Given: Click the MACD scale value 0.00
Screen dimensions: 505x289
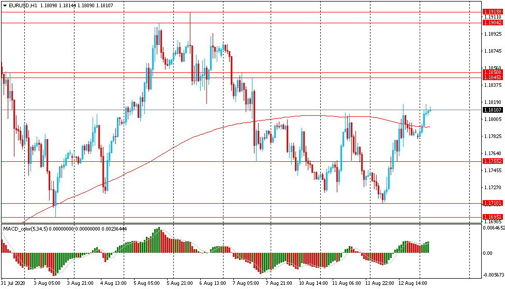Looking at the screenshot, I should pos(487,253).
